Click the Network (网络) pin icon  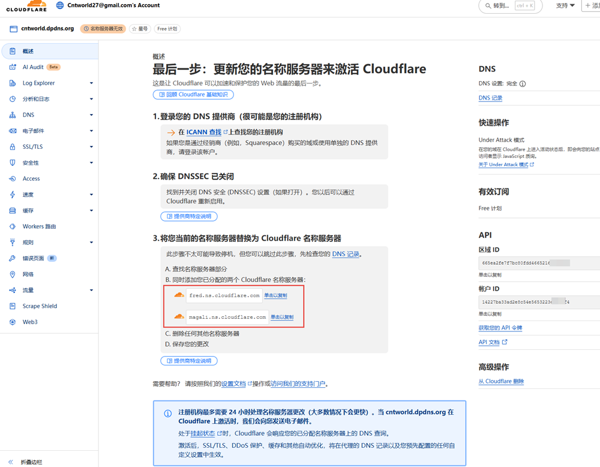pos(13,274)
